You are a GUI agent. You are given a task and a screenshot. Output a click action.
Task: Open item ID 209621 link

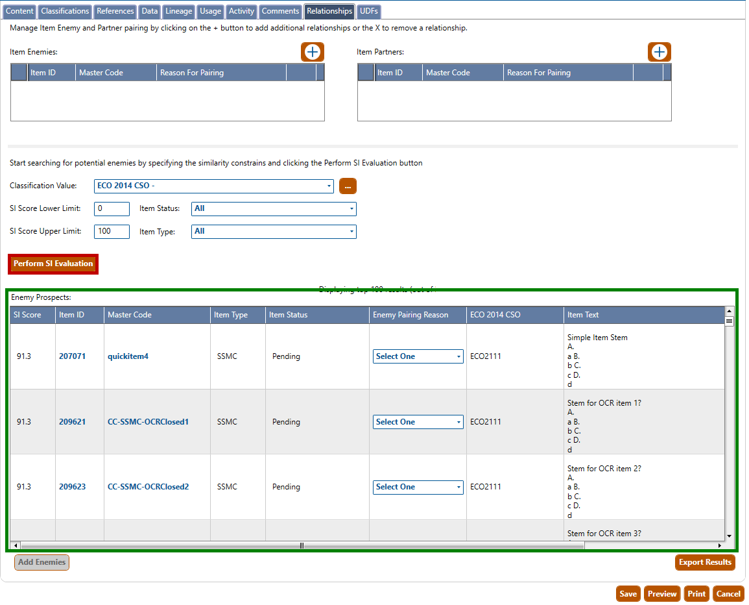click(72, 422)
